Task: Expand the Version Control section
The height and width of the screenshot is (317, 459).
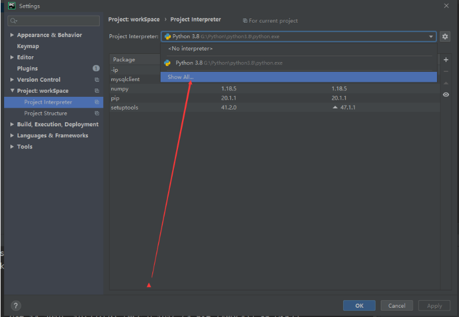Action: [12, 79]
